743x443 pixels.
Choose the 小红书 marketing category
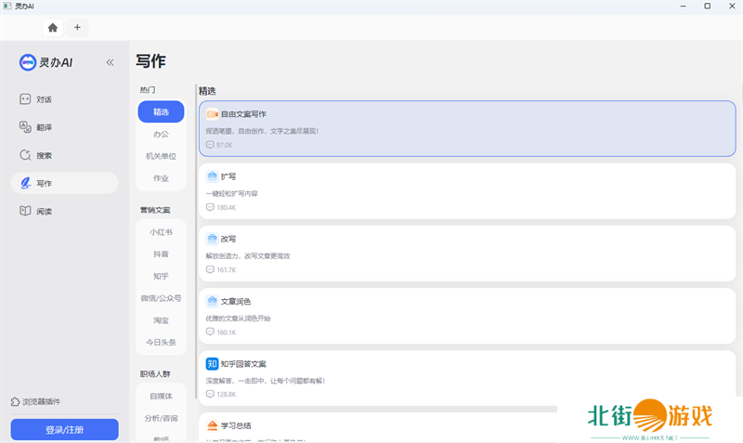pyautogui.click(x=161, y=231)
